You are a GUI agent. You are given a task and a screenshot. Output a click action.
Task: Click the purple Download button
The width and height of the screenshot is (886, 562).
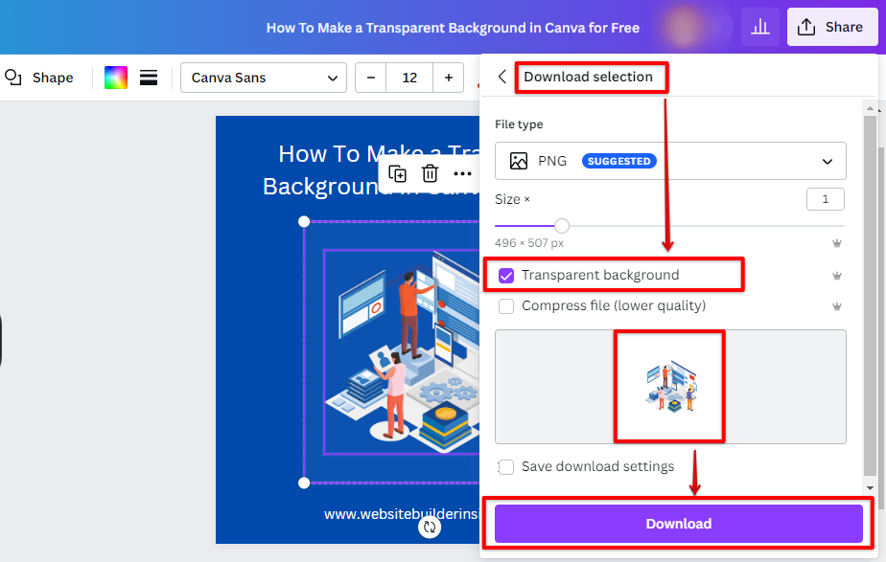(678, 524)
